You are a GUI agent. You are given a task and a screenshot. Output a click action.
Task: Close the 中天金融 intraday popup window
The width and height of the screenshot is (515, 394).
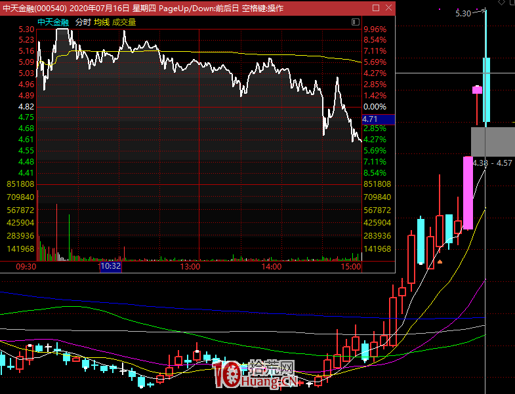[x=388, y=8]
